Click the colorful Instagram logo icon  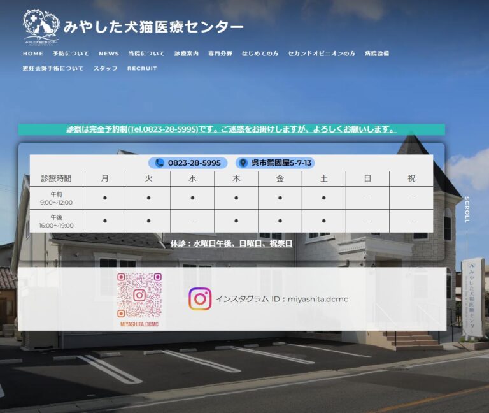[200, 299]
